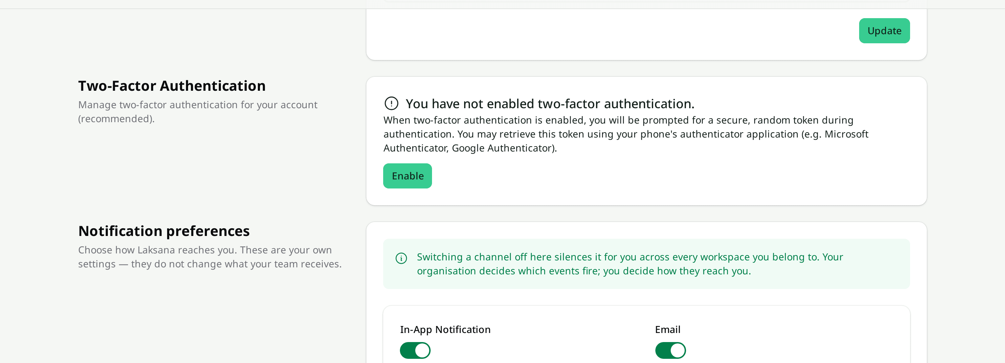1005x363 pixels.
Task: Click the warning icon beside two-factor notice
Action: (391, 103)
